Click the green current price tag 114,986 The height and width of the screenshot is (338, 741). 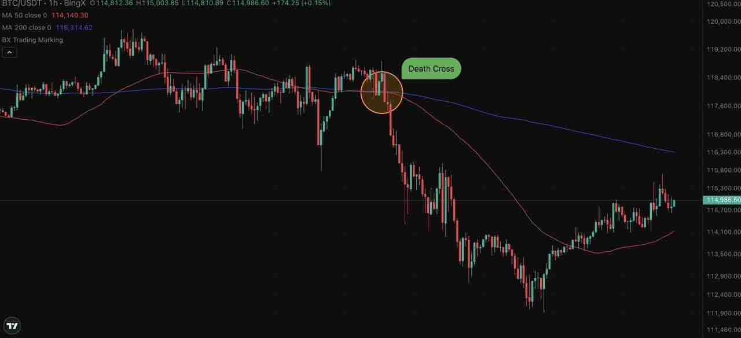[721, 200]
